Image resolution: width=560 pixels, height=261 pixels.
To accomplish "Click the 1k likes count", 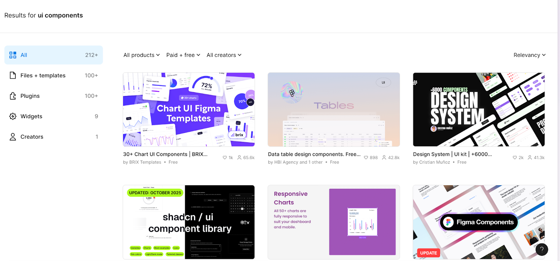I will [x=231, y=158].
